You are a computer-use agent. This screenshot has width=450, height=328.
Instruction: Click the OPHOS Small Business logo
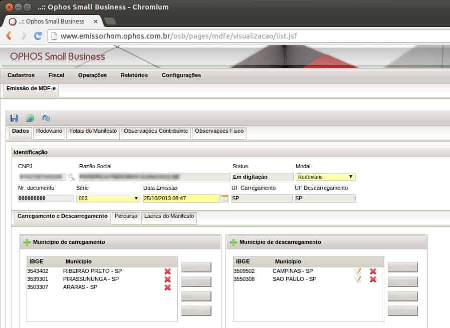[x=58, y=57]
